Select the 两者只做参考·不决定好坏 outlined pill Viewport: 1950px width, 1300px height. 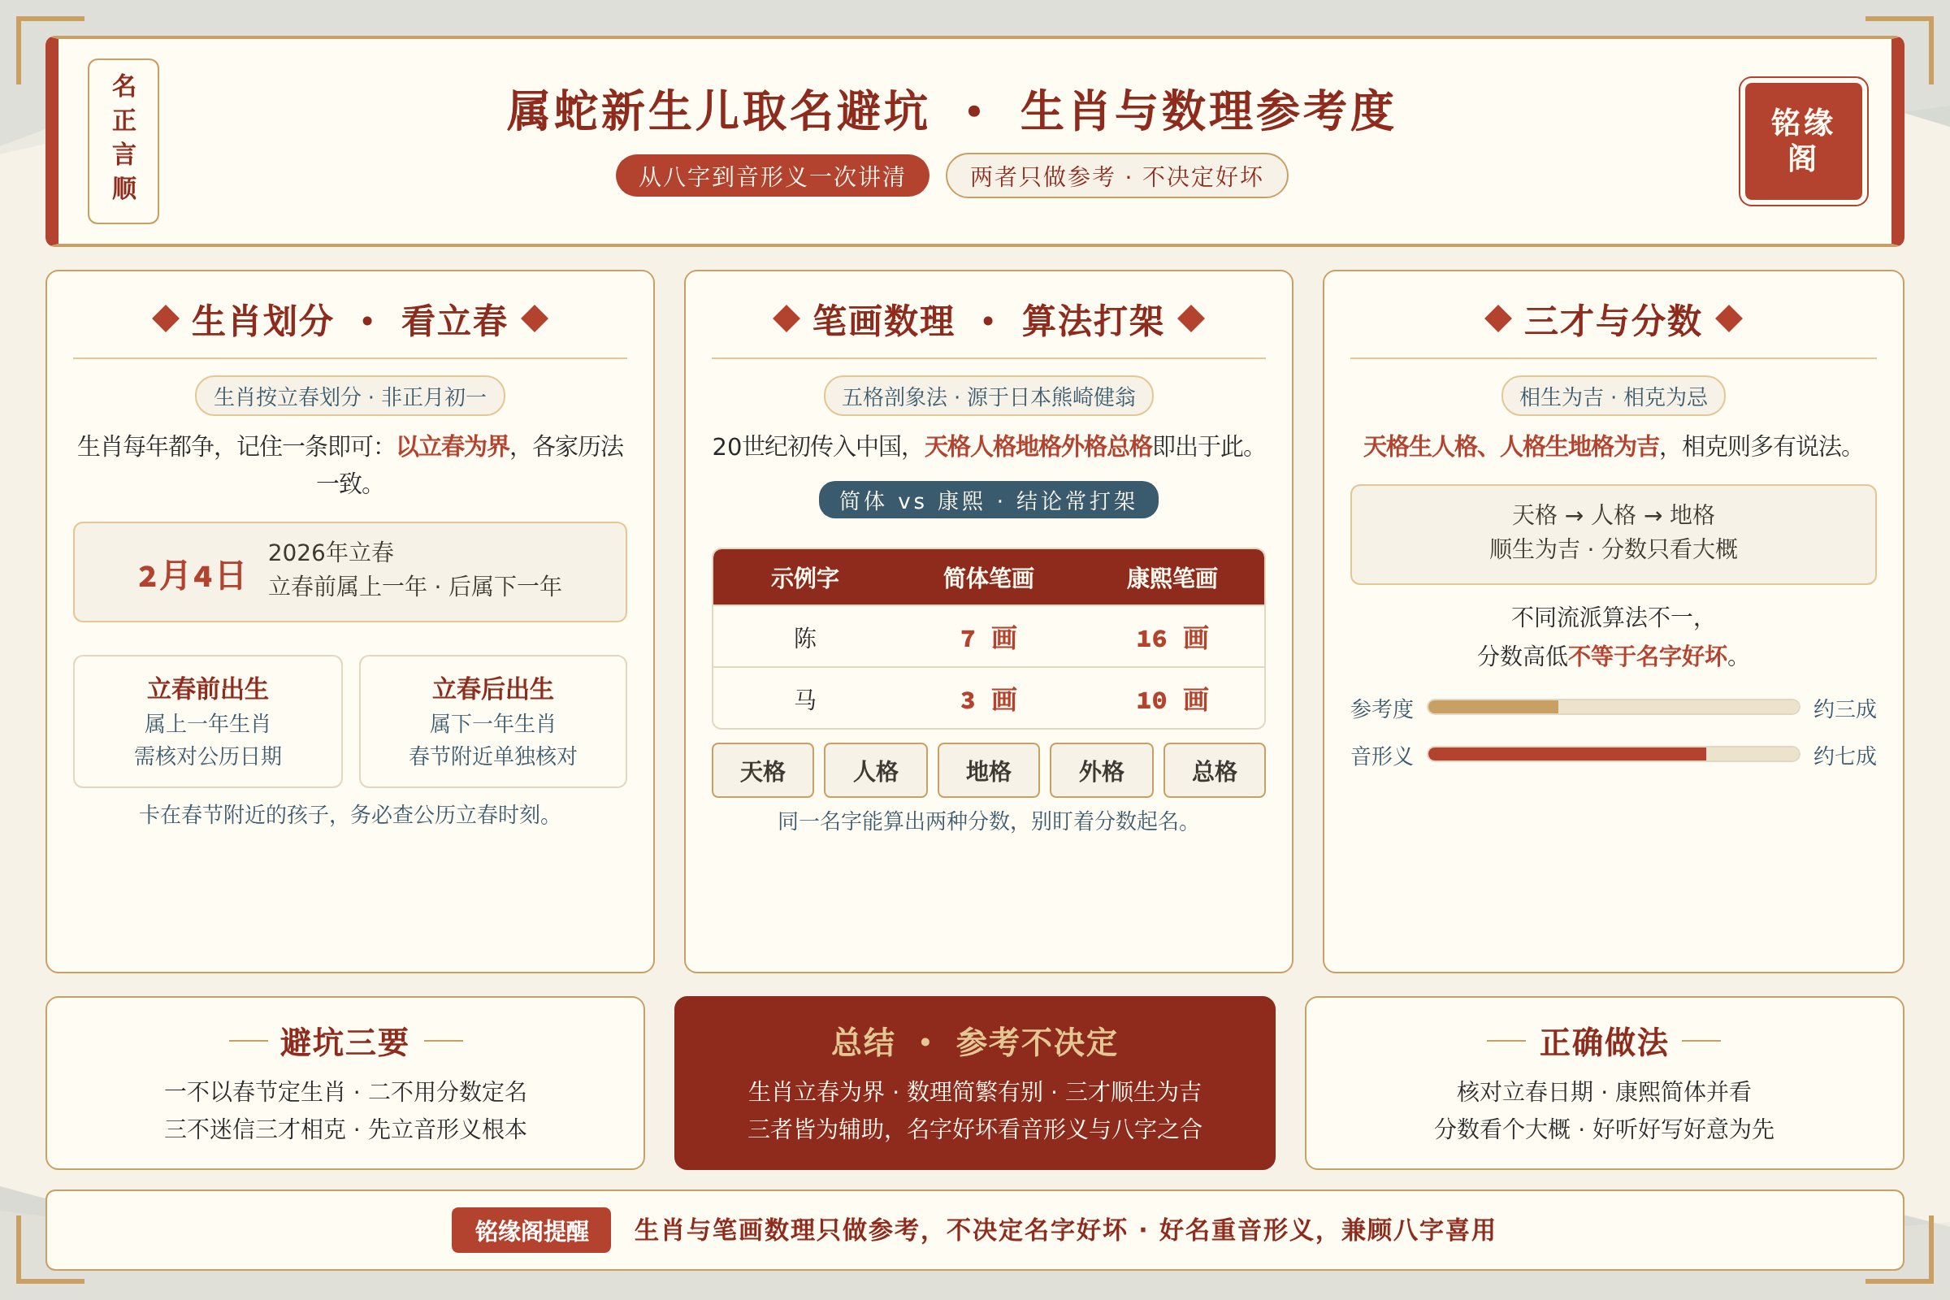coord(1116,175)
